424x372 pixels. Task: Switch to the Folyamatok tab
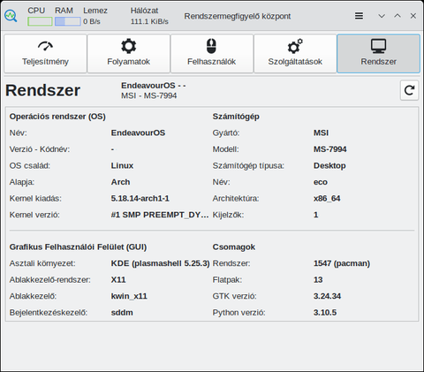(x=129, y=53)
